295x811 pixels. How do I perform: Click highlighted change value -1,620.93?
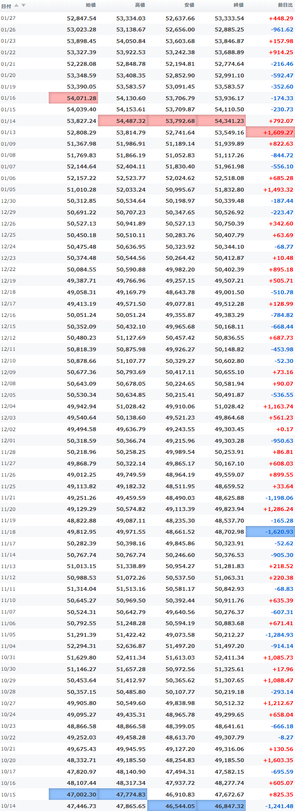pos(270,532)
